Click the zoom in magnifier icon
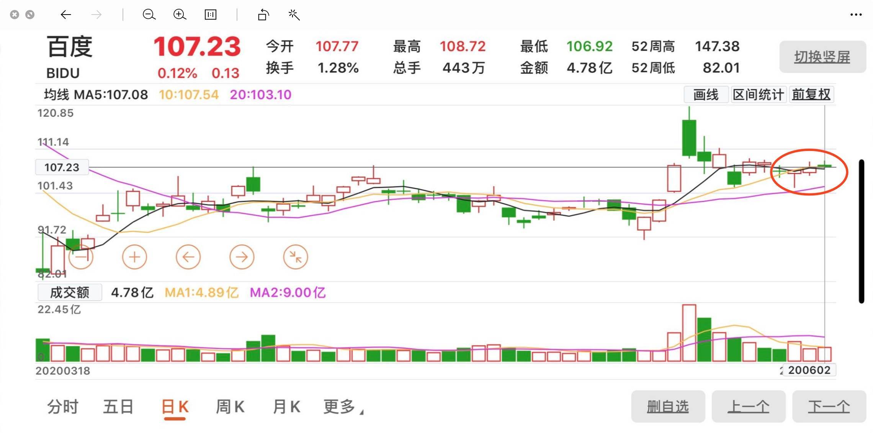Image resolution: width=873 pixels, height=433 pixels. click(180, 15)
